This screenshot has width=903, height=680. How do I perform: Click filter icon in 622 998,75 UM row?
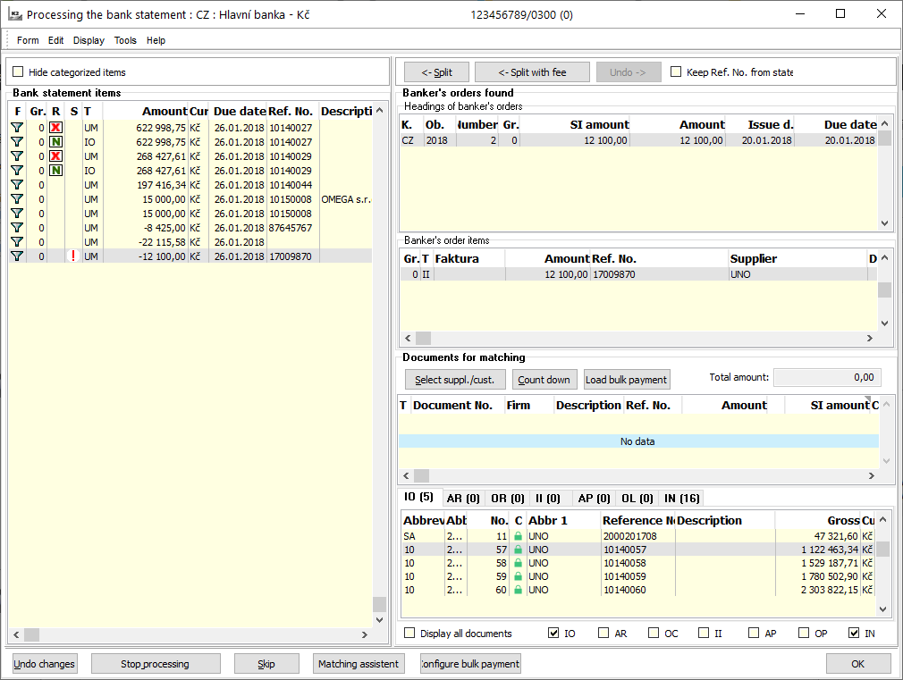[x=17, y=128]
